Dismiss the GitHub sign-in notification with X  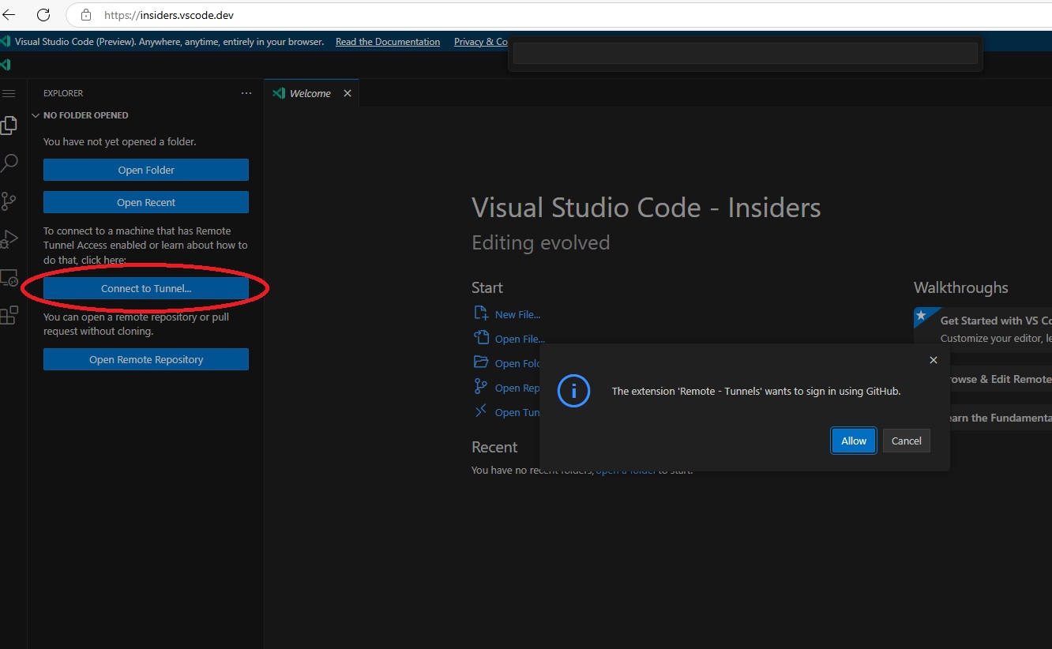coord(933,359)
